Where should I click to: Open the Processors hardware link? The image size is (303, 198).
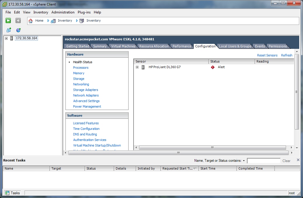81,68
